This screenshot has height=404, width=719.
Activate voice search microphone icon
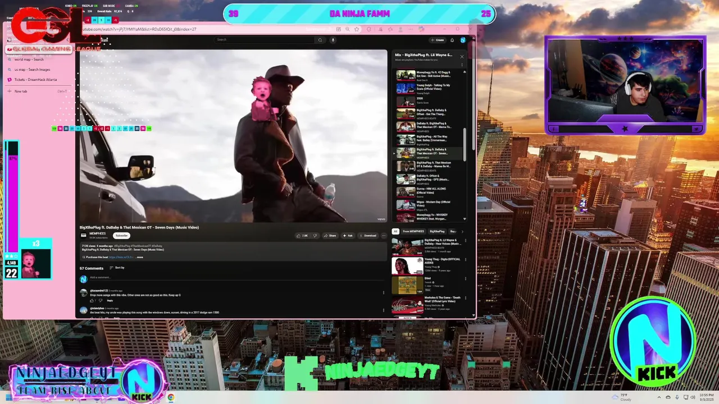[333, 40]
